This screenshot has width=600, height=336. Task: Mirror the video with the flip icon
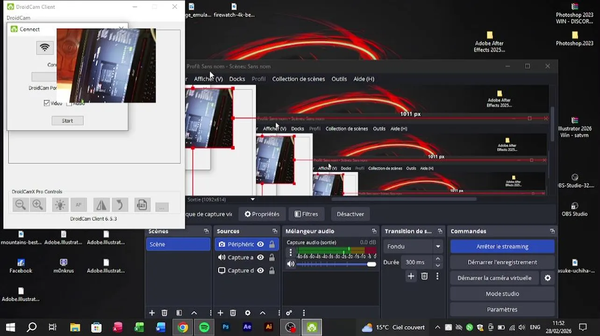pos(101,205)
